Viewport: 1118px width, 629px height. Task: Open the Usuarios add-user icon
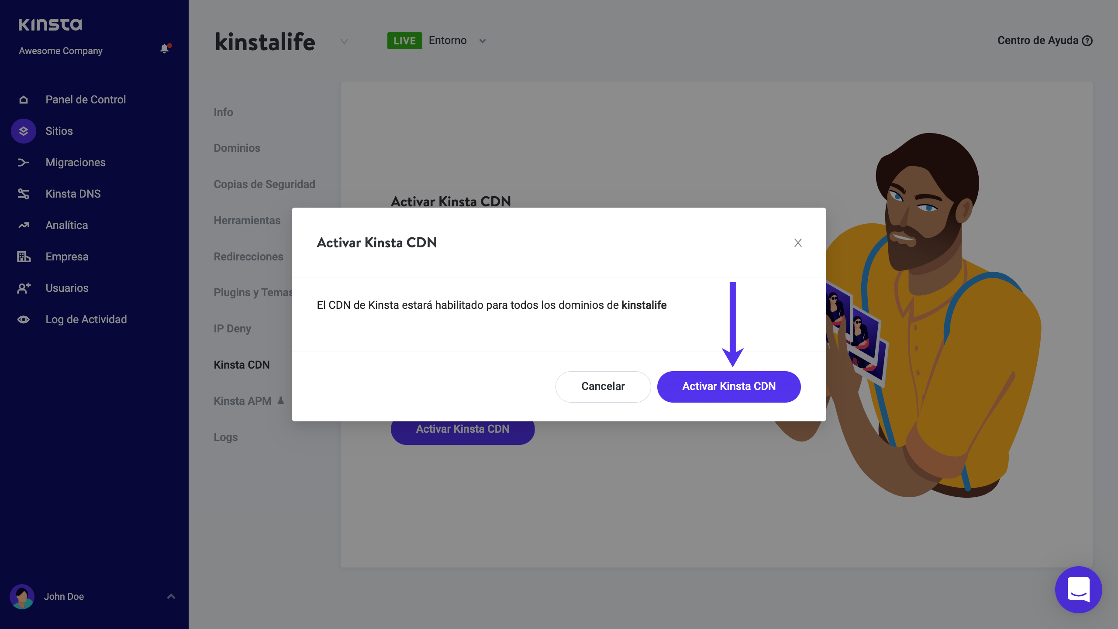pyautogui.click(x=24, y=288)
